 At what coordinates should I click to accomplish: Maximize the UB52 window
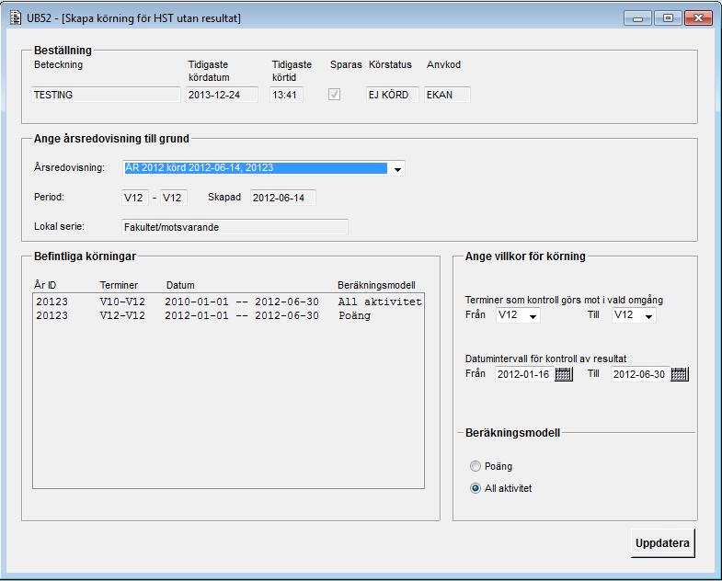[x=668, y=18]
